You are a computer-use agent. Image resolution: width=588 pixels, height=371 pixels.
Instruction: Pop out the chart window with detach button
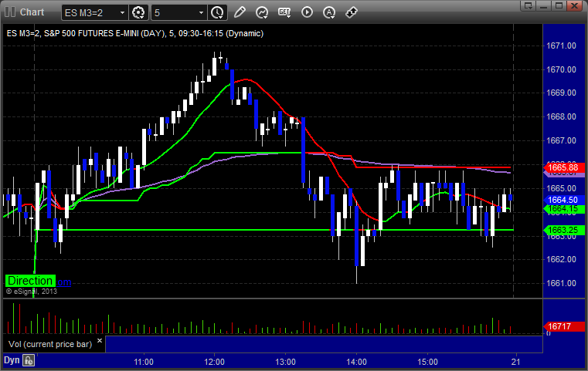(x=529, y=5)
